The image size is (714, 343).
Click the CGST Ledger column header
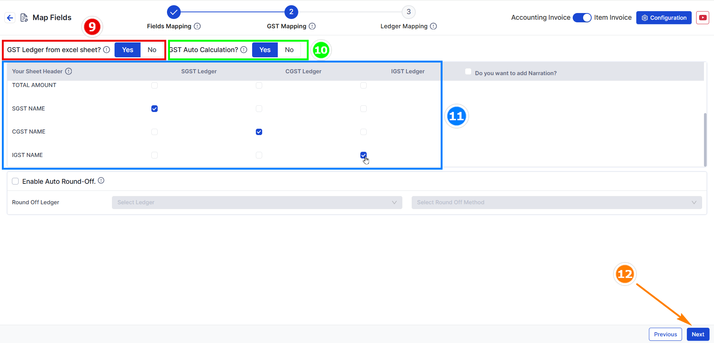(x=303, y=71)
